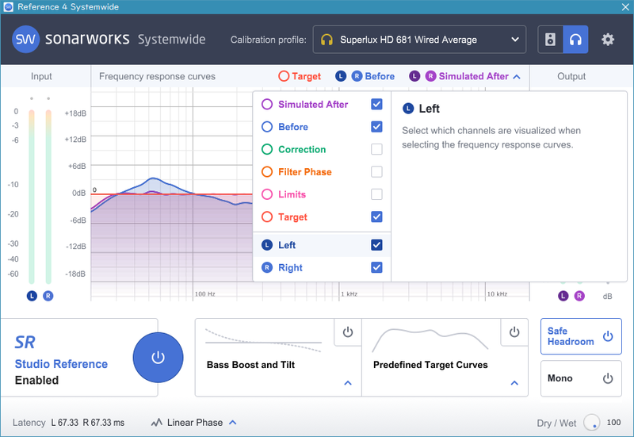Click right input level meter bar
Viewport: 634px width, 437px height.
[48, 196]
